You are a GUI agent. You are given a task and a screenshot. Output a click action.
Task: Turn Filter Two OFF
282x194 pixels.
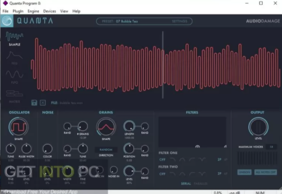click(162, 174)
